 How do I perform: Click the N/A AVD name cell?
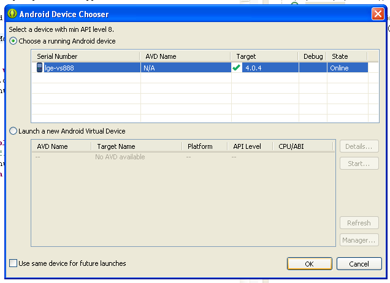(x=186, y=67)
